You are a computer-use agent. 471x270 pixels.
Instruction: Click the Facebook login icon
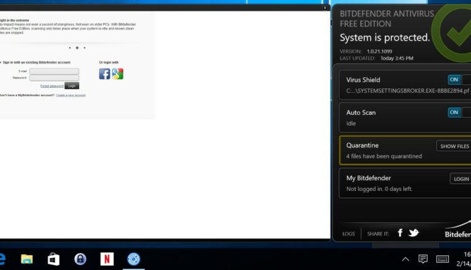[x=104, y=74]
